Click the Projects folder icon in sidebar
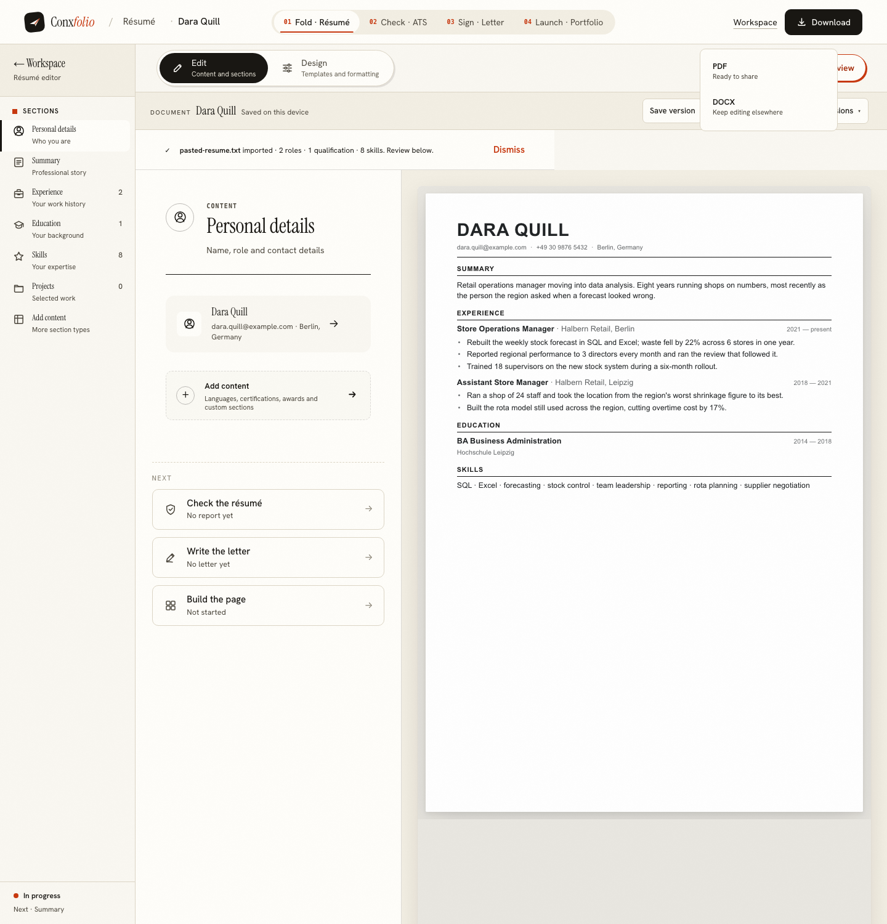This screenshot has width=887, height=924. click(19, 288)
